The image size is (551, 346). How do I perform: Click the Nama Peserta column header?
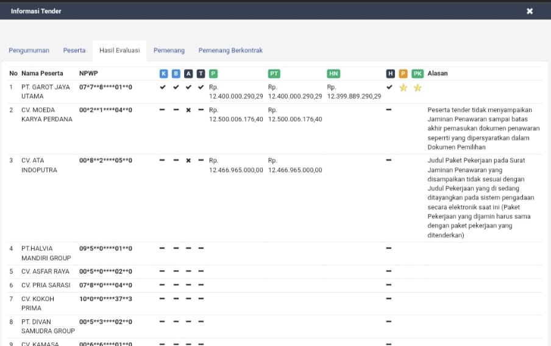pyautogui.click(x=42, y=73)
